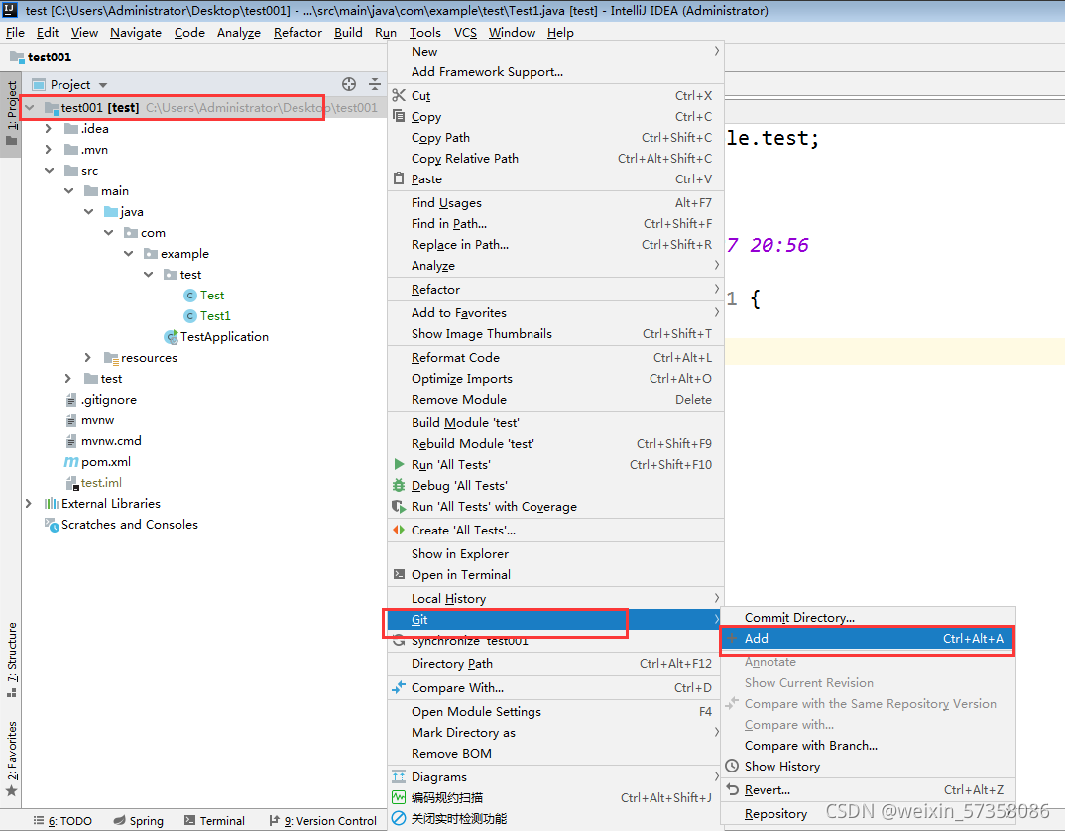Screen dimensions: 1065x831
Task: Expand the .mvn folder
Action: click(49, 150)
